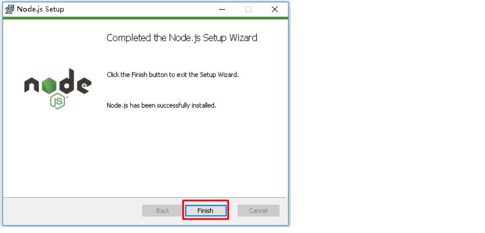Click the disabled maximize window button
The image size is (485, 233).
[248, 9]
